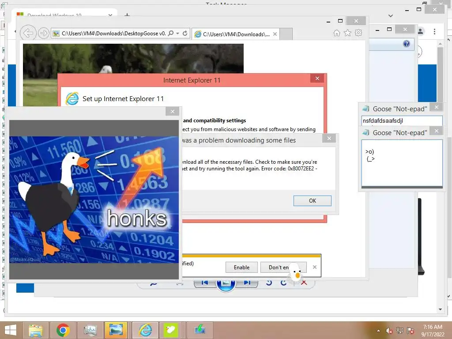Switch to Internet Explorer on the taskbar
The image size is (452, 339).
[x=145, y=330]
